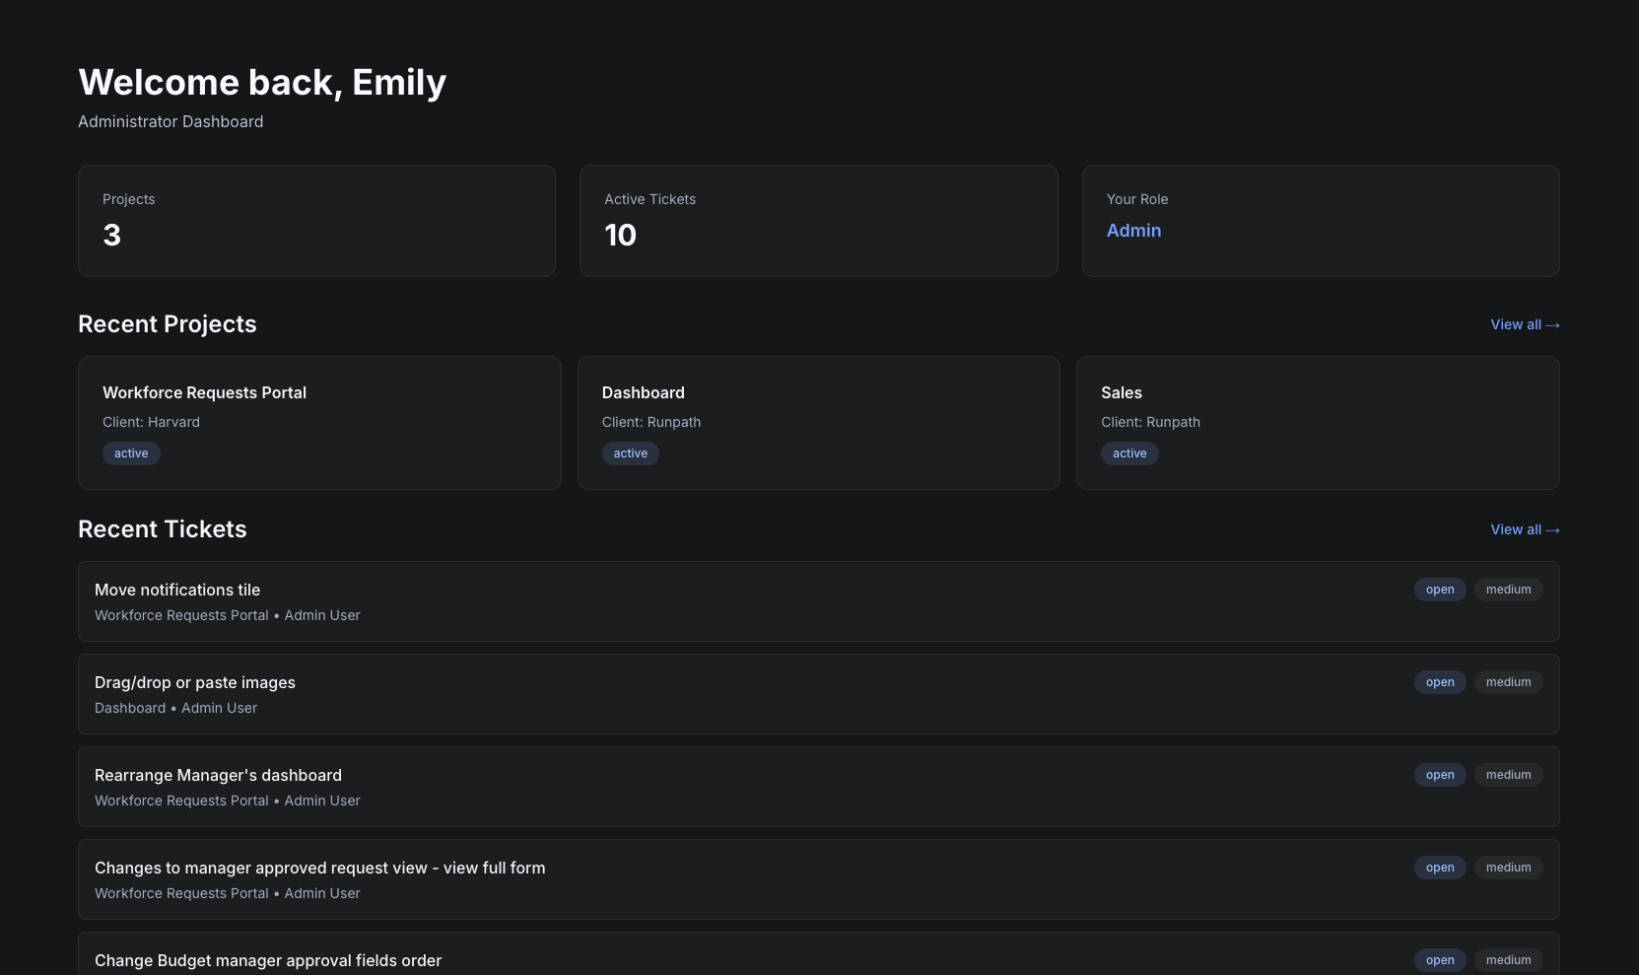The height and width of the screenshot is (975, 1639).
Task: Open Changes to manager approved request view ticket
Action: (x=819, y=879)
